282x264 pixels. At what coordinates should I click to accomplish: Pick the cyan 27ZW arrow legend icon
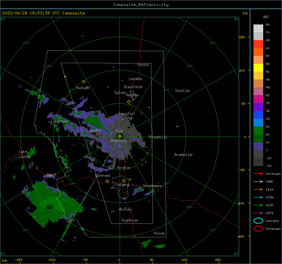[x=258, y=197]
